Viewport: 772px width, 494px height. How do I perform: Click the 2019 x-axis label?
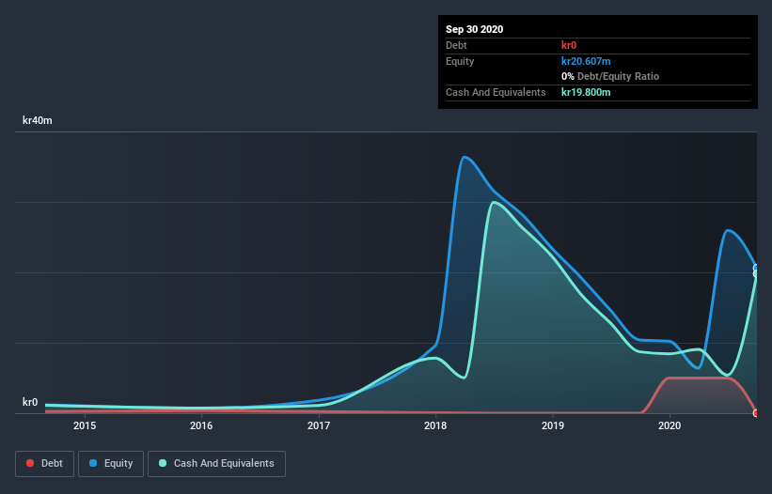coord(552,425)
